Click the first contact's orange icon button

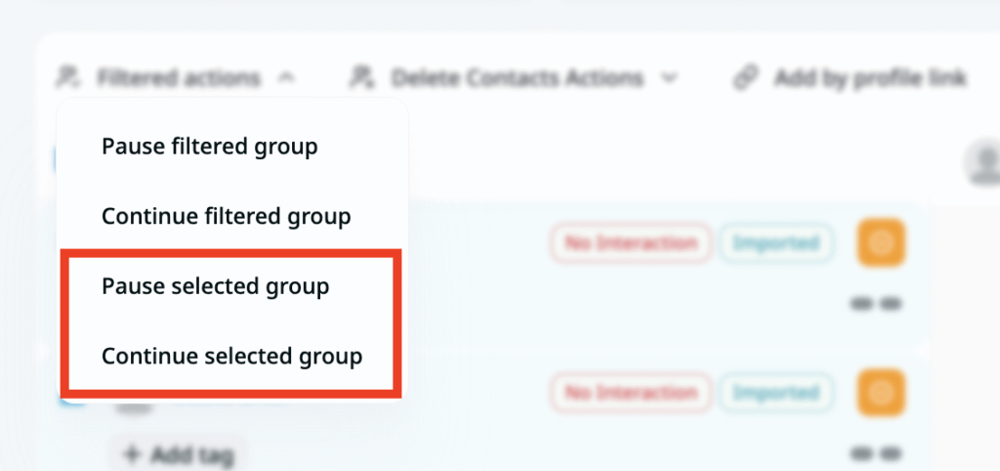coord(882,242)
